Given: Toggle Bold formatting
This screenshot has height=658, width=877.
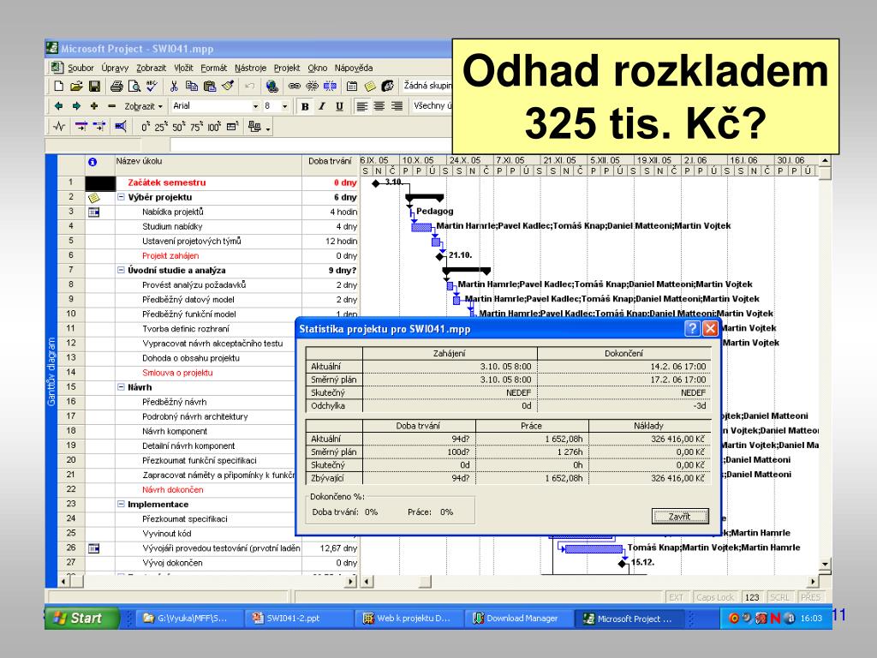Looking at the screenshot, I should pyautogui.click(x=305, y=106).
